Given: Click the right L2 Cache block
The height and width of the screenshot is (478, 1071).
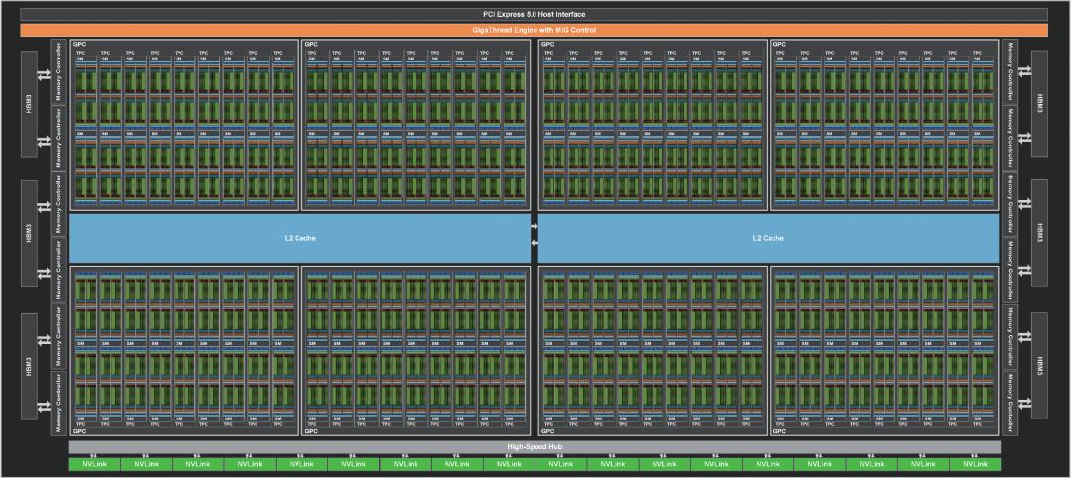Looking at the screenshot, I should coord(769,238).
